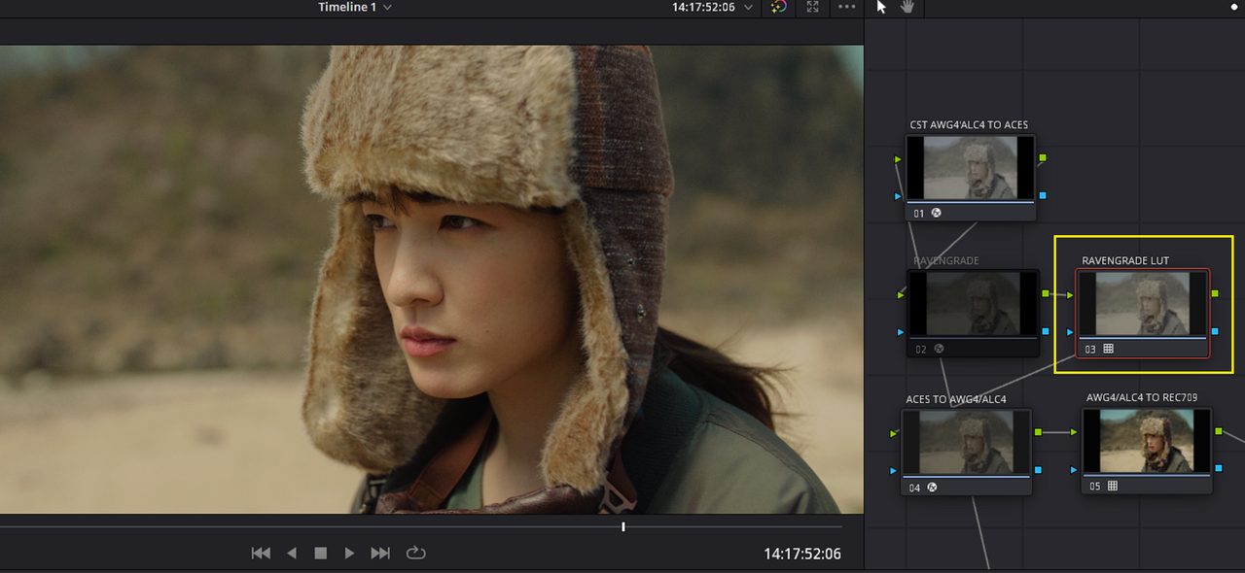
Task: Stop playback in the viewer
Action: (320, 554)
